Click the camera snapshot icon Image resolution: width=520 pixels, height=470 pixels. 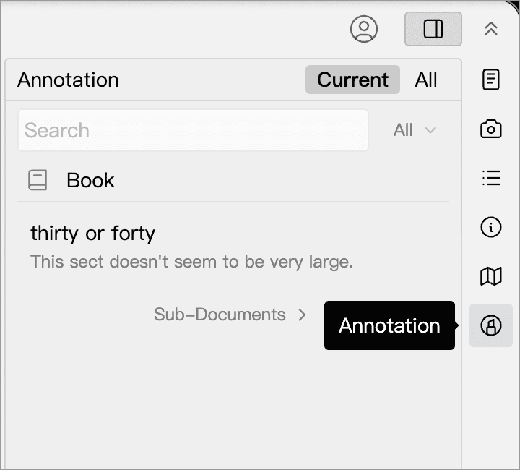tap(491, 129)
